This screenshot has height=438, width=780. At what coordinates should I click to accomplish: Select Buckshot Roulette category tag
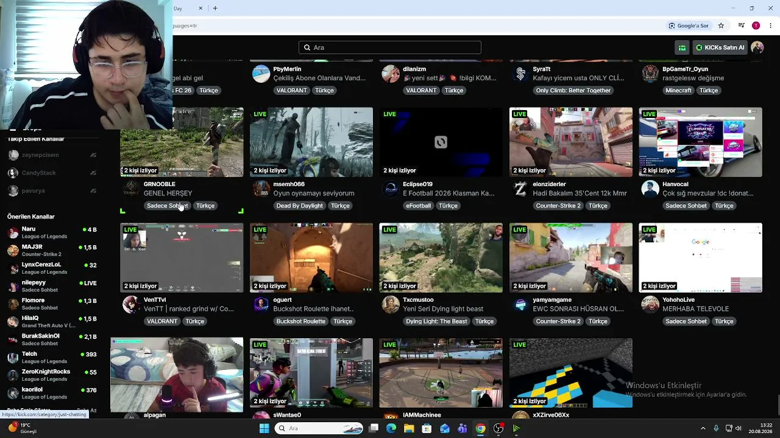(x=301, y=321)
